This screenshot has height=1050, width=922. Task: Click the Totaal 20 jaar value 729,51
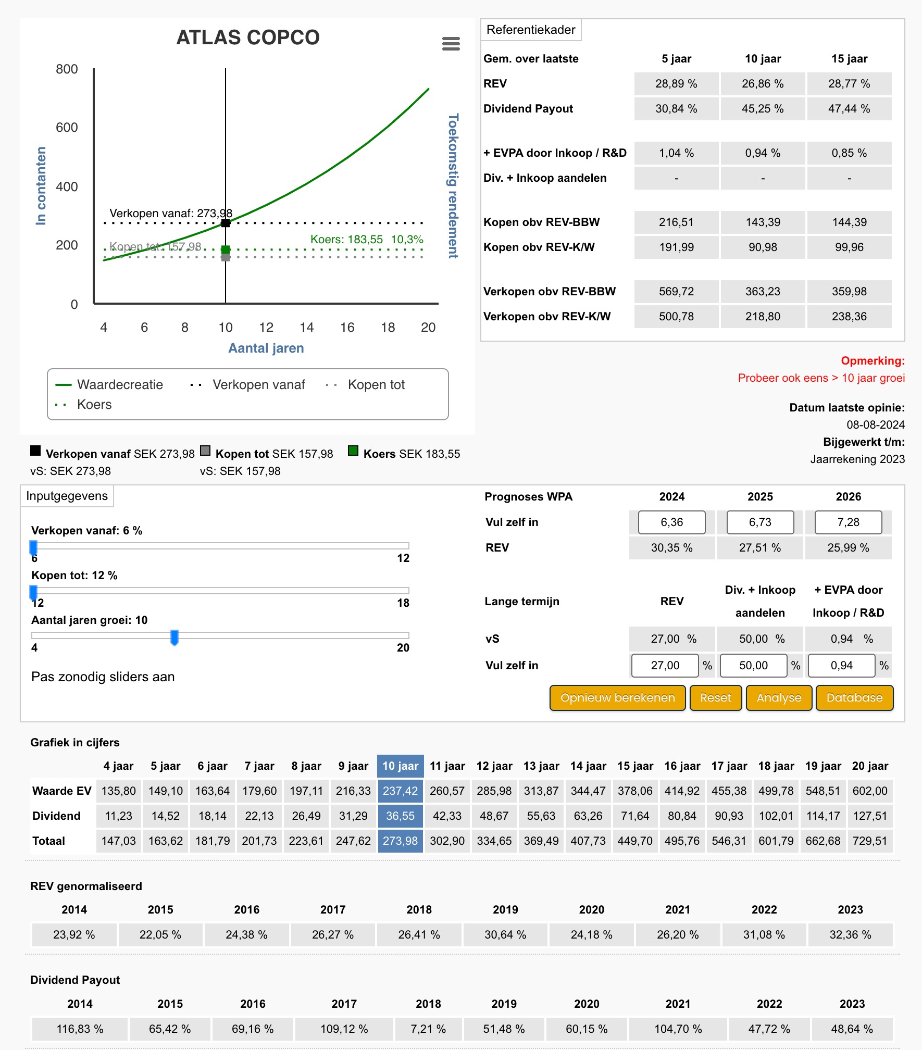870,841
